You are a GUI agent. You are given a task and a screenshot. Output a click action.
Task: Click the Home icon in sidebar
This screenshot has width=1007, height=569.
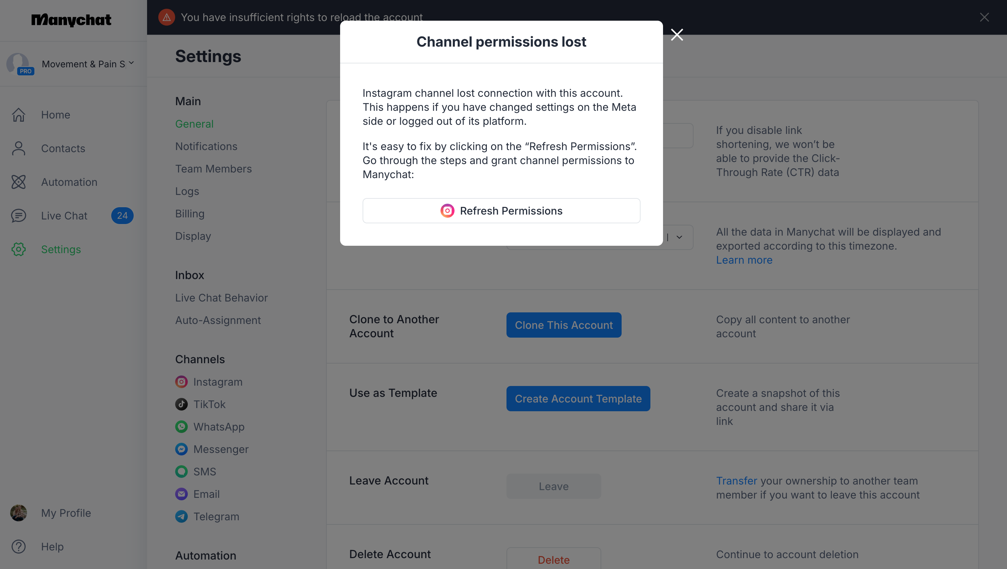click(18, 115)
